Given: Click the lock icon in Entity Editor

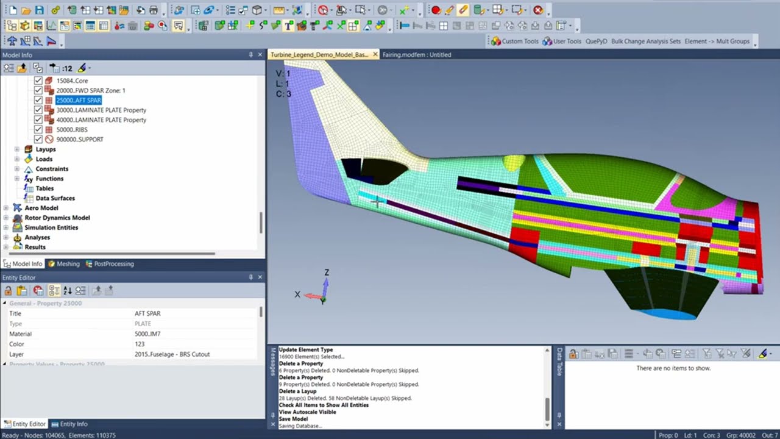Looking at the screenshot, I should point(9,290).
